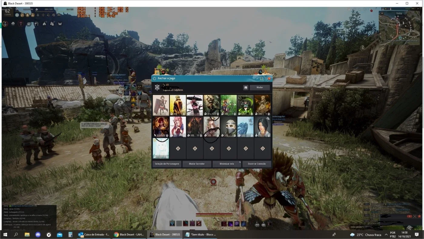Image resolution: width=424 pixels, height=239 pixels.
Task: Switch to Sem título Bloco de notas window
Action: (x=201, y=234)
